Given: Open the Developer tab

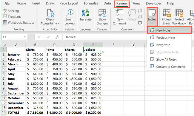Looking at the screenshot, I should tap(153, 3).
